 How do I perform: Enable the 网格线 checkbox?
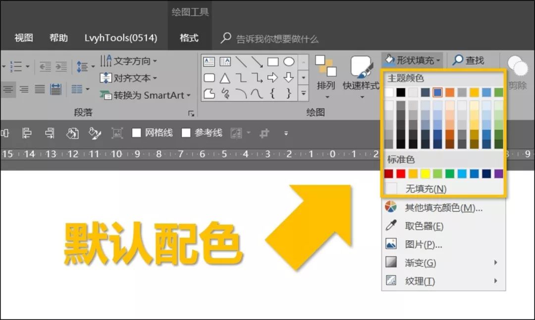click(137, 133)
